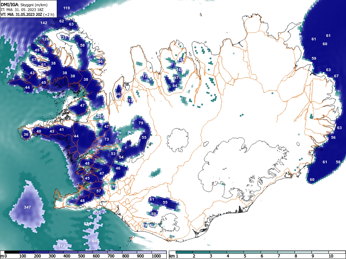Click the '10' label on the km legend
Viewport: 346px width, 259px height.
(330, 256)
